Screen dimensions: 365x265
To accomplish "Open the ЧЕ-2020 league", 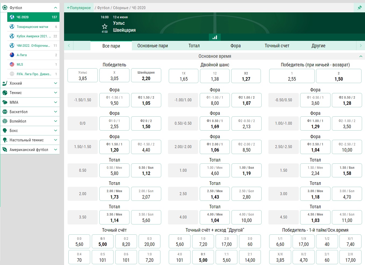I will pyautogui.click(x=33, y=17).
